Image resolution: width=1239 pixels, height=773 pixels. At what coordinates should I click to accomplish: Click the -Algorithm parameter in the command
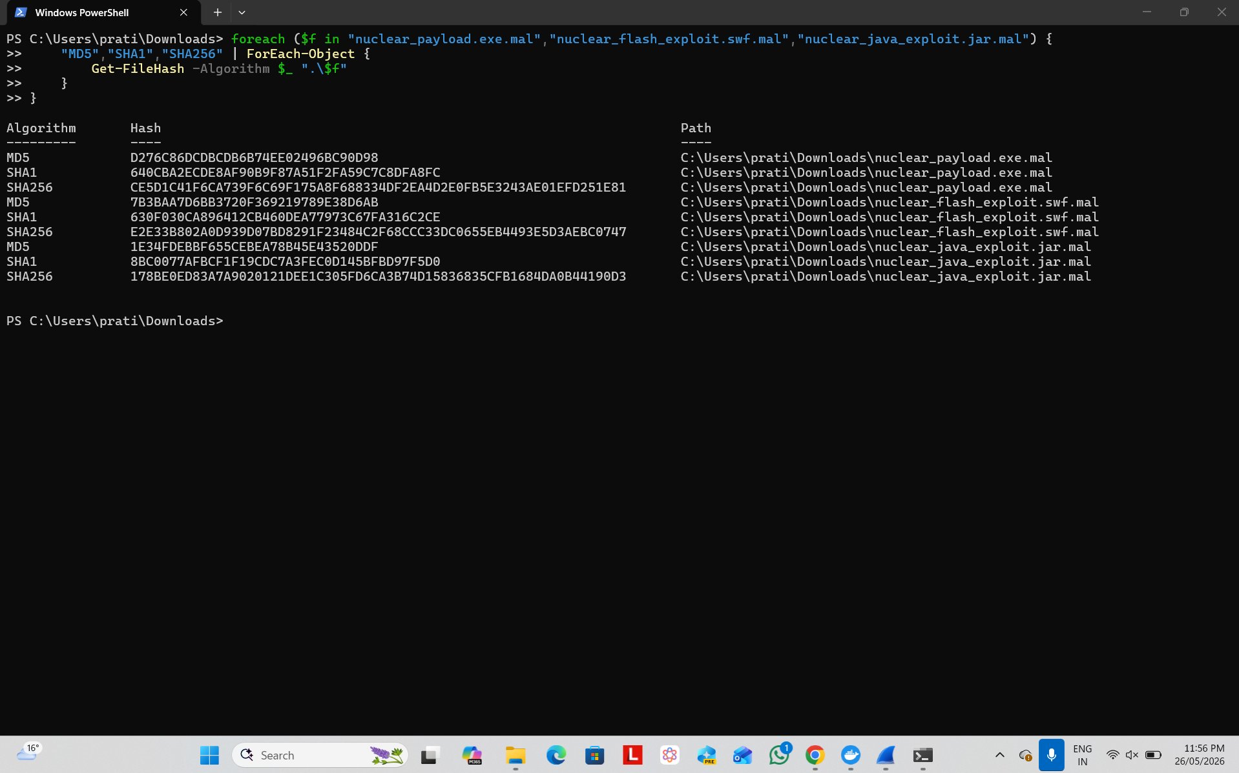231,68
